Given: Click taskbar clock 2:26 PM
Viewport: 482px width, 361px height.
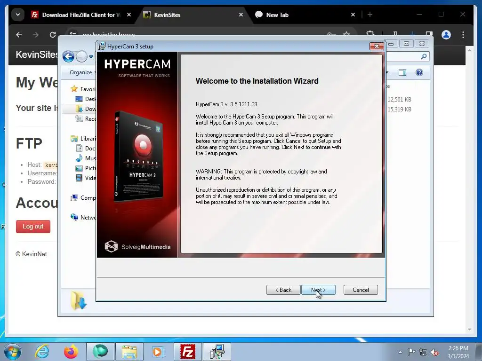Looking at the screenshot, I should click(x=458, y=348).
